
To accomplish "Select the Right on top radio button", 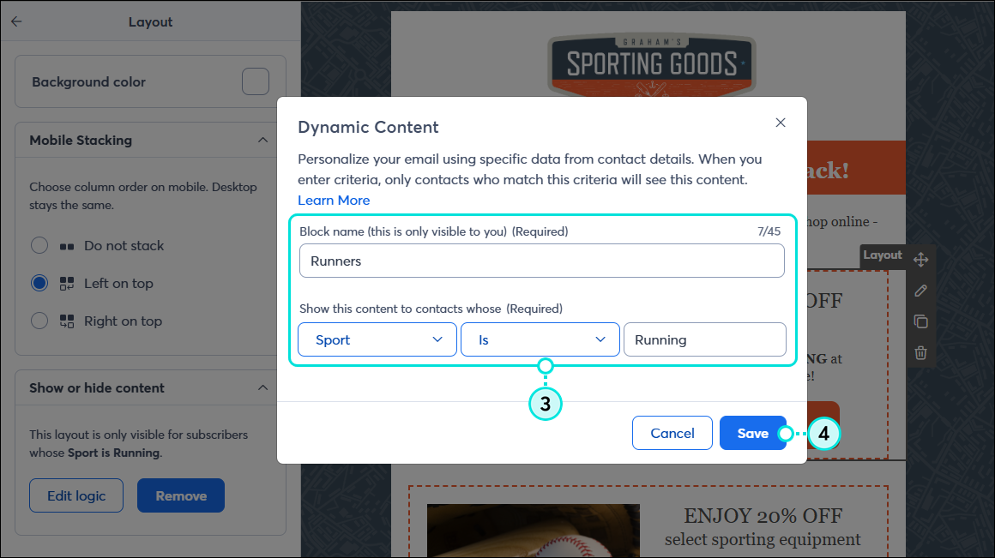I will click(x=39, y=321).
